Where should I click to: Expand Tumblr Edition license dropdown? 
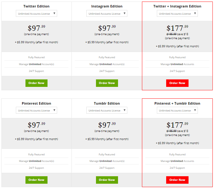point(107,110)
